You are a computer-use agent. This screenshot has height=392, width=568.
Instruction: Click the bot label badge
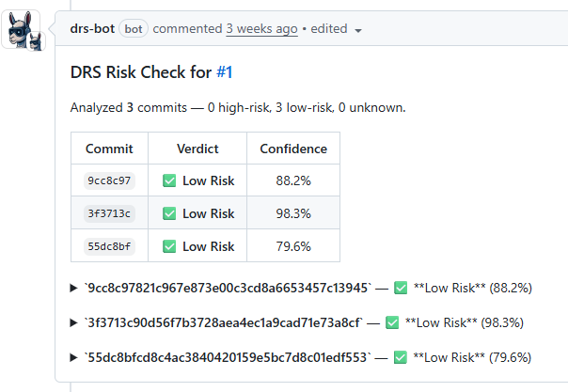point(134,28)
